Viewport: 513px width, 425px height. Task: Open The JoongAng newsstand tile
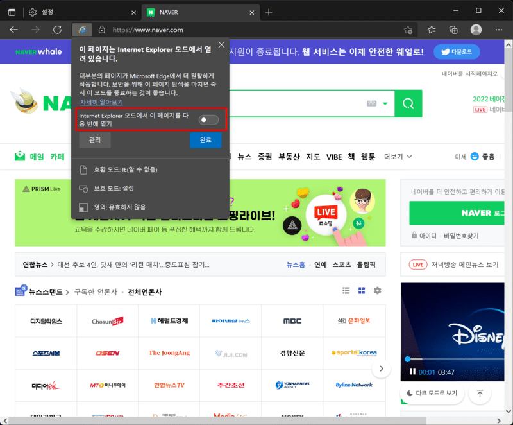(x=169, y=353)
